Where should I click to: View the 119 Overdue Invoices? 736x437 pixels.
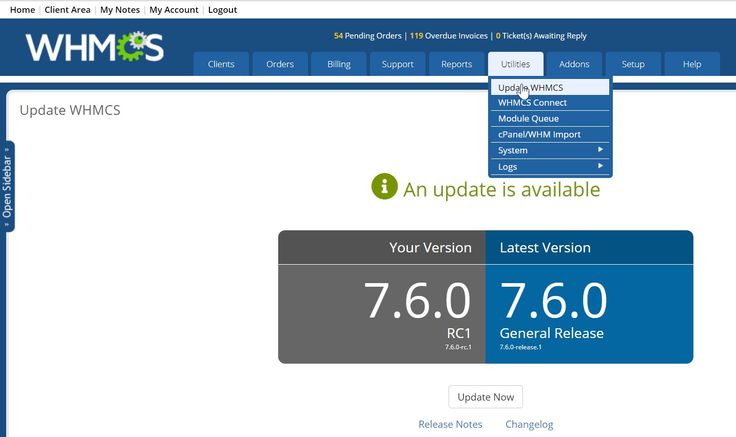tap(449, 36)
